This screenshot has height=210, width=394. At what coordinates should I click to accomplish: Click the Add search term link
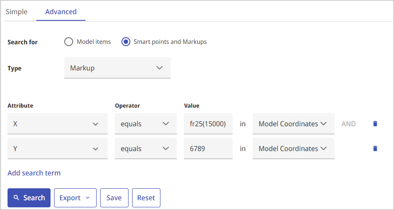[34, 173]
